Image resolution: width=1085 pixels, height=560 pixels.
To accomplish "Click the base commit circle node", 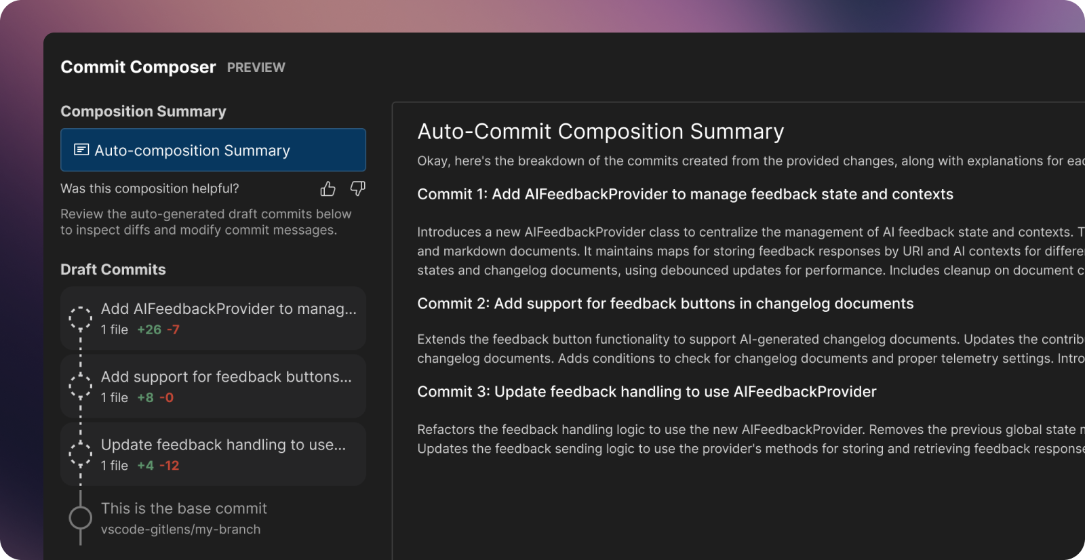I will coord(81,518).
